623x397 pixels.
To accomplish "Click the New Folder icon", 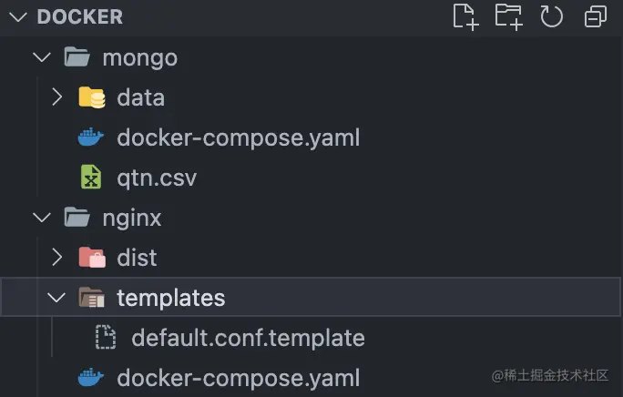I will tap(508, 17).
